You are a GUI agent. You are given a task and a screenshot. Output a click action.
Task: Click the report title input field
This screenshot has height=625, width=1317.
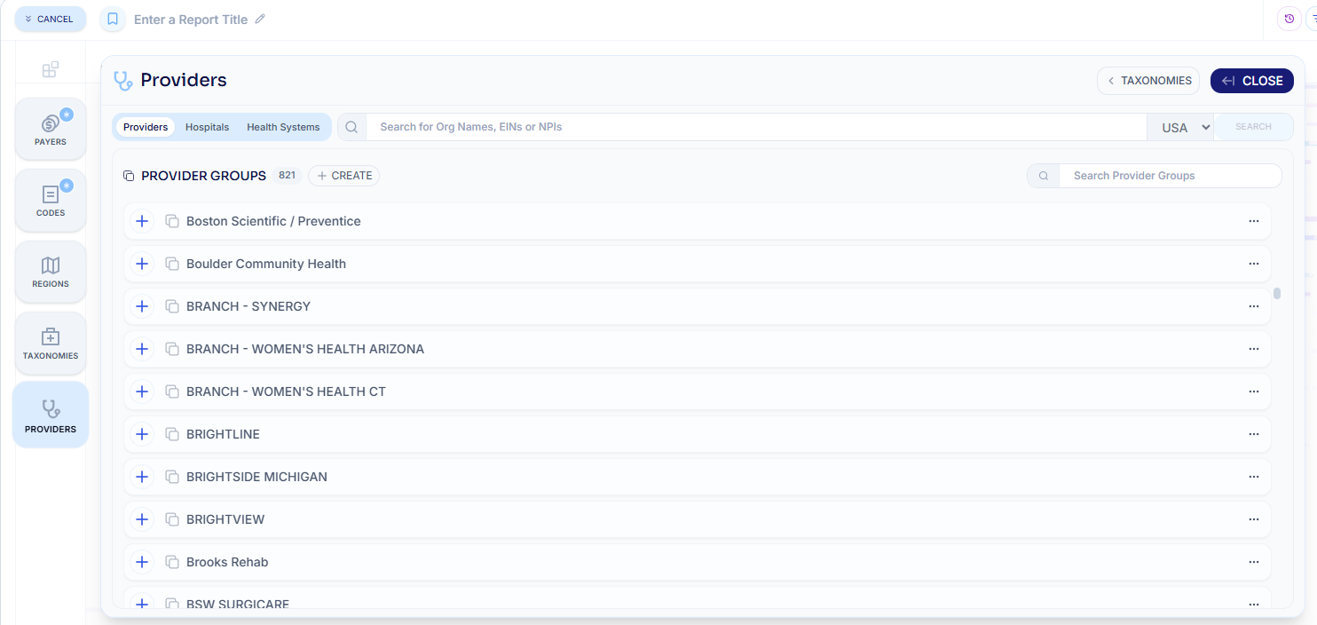pyautogui.click(x=191, y=20)
